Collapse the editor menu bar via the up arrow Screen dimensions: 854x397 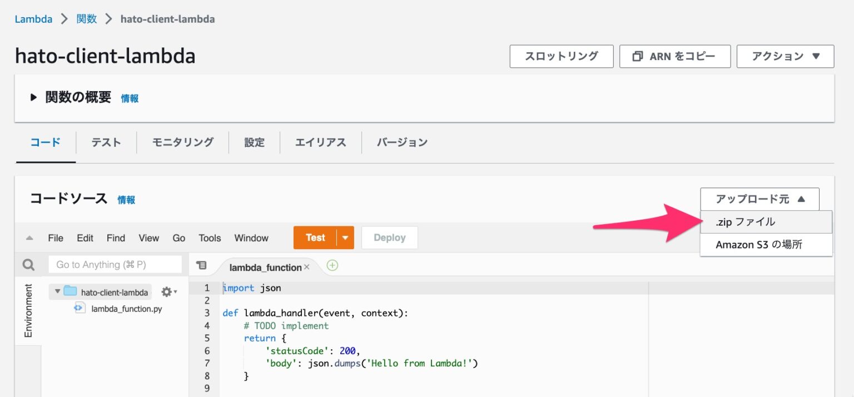[29, 237]
